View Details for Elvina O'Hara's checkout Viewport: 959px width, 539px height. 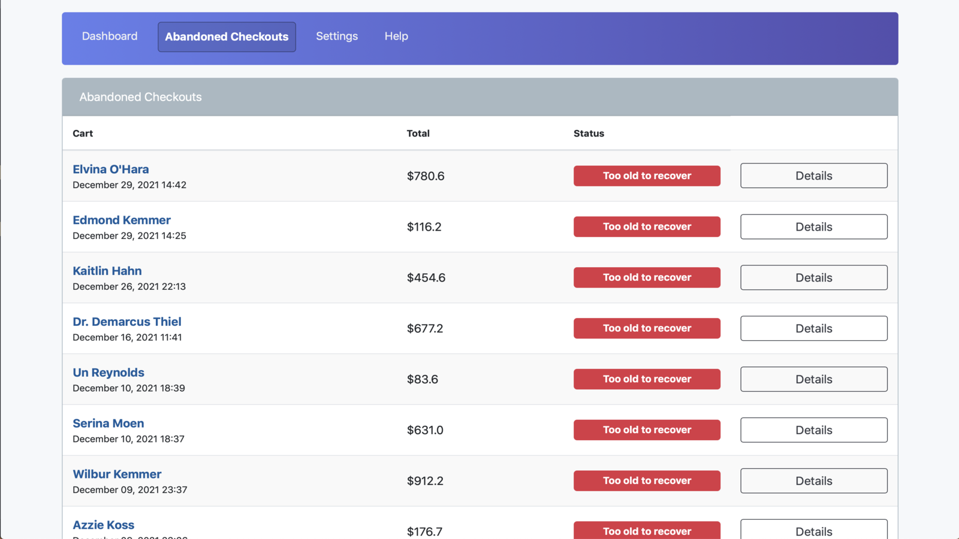pyautogui.click(x=813, y=175)
